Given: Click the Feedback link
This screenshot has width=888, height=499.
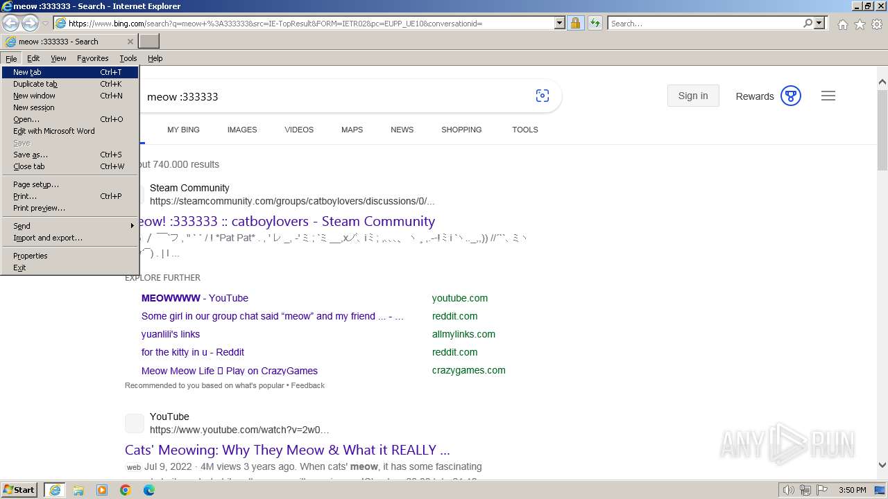Looking at the screenshot, I should [308, 385].
